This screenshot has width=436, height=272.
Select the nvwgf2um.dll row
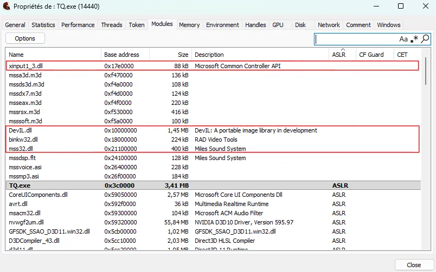pyautogui.click(x=213, y=222)
